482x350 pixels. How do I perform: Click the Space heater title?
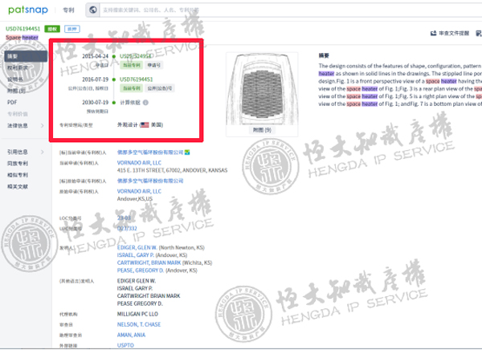22,38
